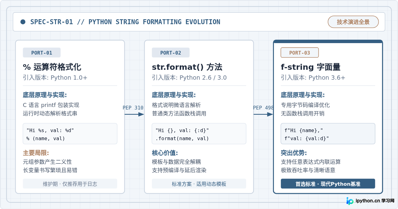Click the text 普通类方法函数栈调用
The width and height of the screenshot is (398, 209).
tap(179, 113)
